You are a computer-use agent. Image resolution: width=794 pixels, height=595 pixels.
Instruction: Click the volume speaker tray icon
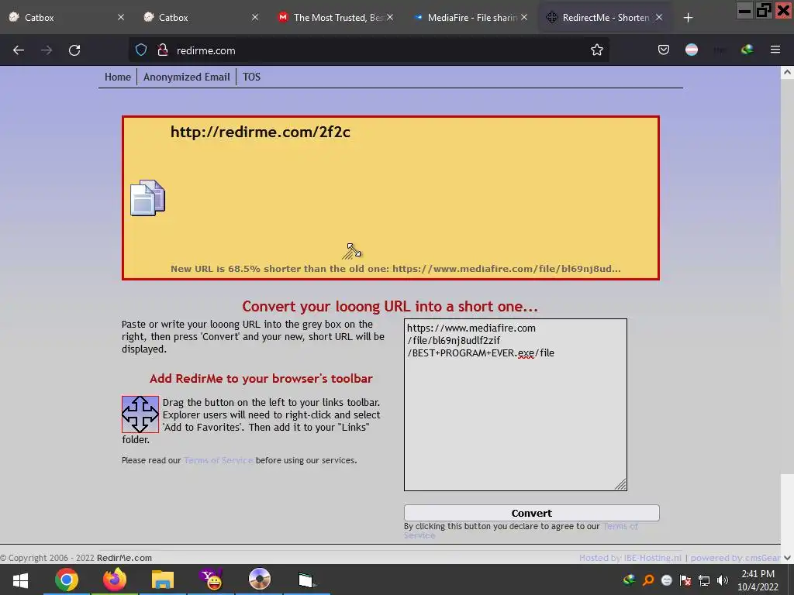723,580
